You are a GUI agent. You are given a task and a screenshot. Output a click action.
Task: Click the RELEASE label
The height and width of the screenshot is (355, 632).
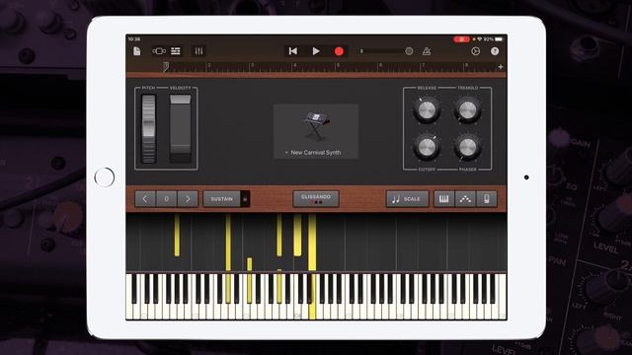[x=427, y=88]
